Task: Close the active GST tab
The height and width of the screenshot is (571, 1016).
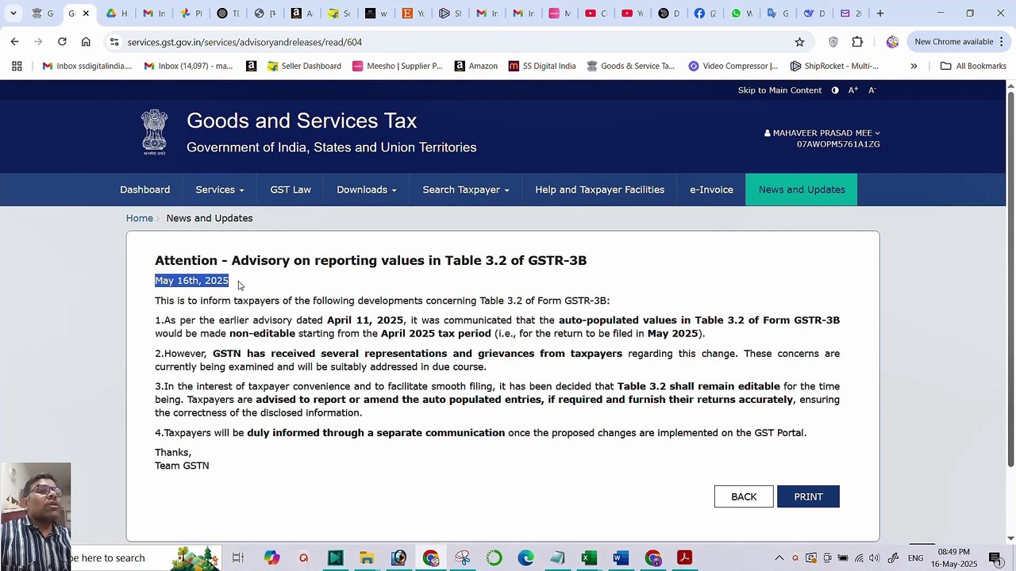Action: point(86,13)
